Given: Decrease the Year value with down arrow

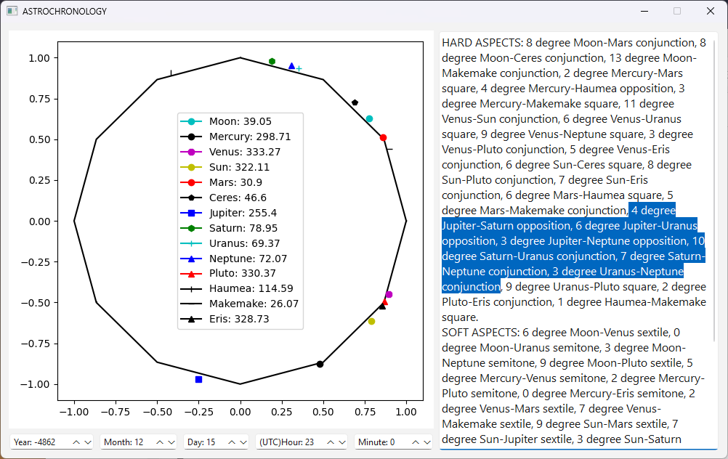Looking at the screenshot, I should point(88,442).
